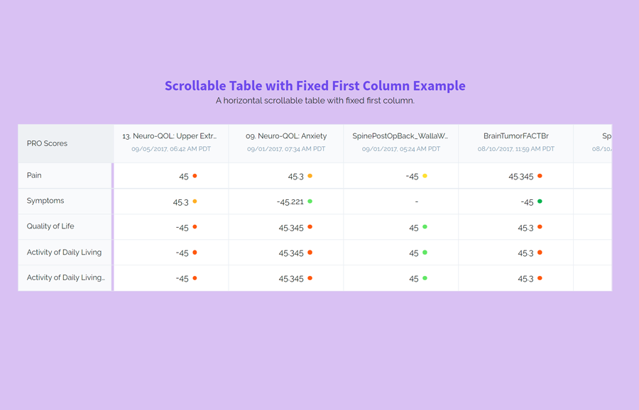Select the Quality of Life row label
The image size is (639, 410).
click(x=51, y=226)
